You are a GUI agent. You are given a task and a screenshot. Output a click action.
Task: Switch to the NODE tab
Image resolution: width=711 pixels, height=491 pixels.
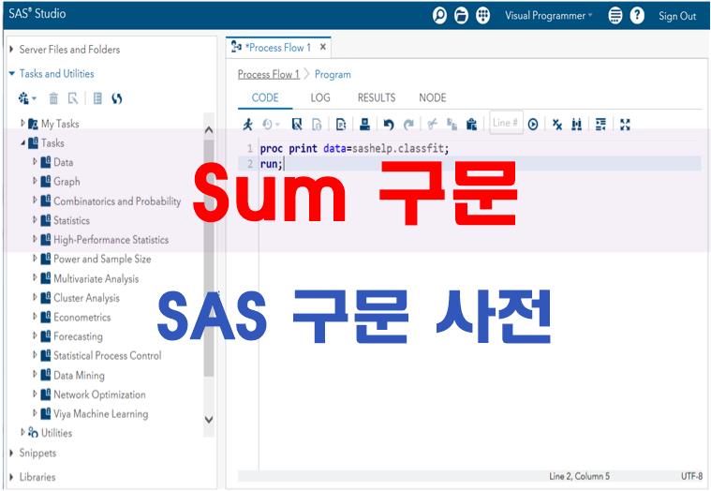point(432,97)
